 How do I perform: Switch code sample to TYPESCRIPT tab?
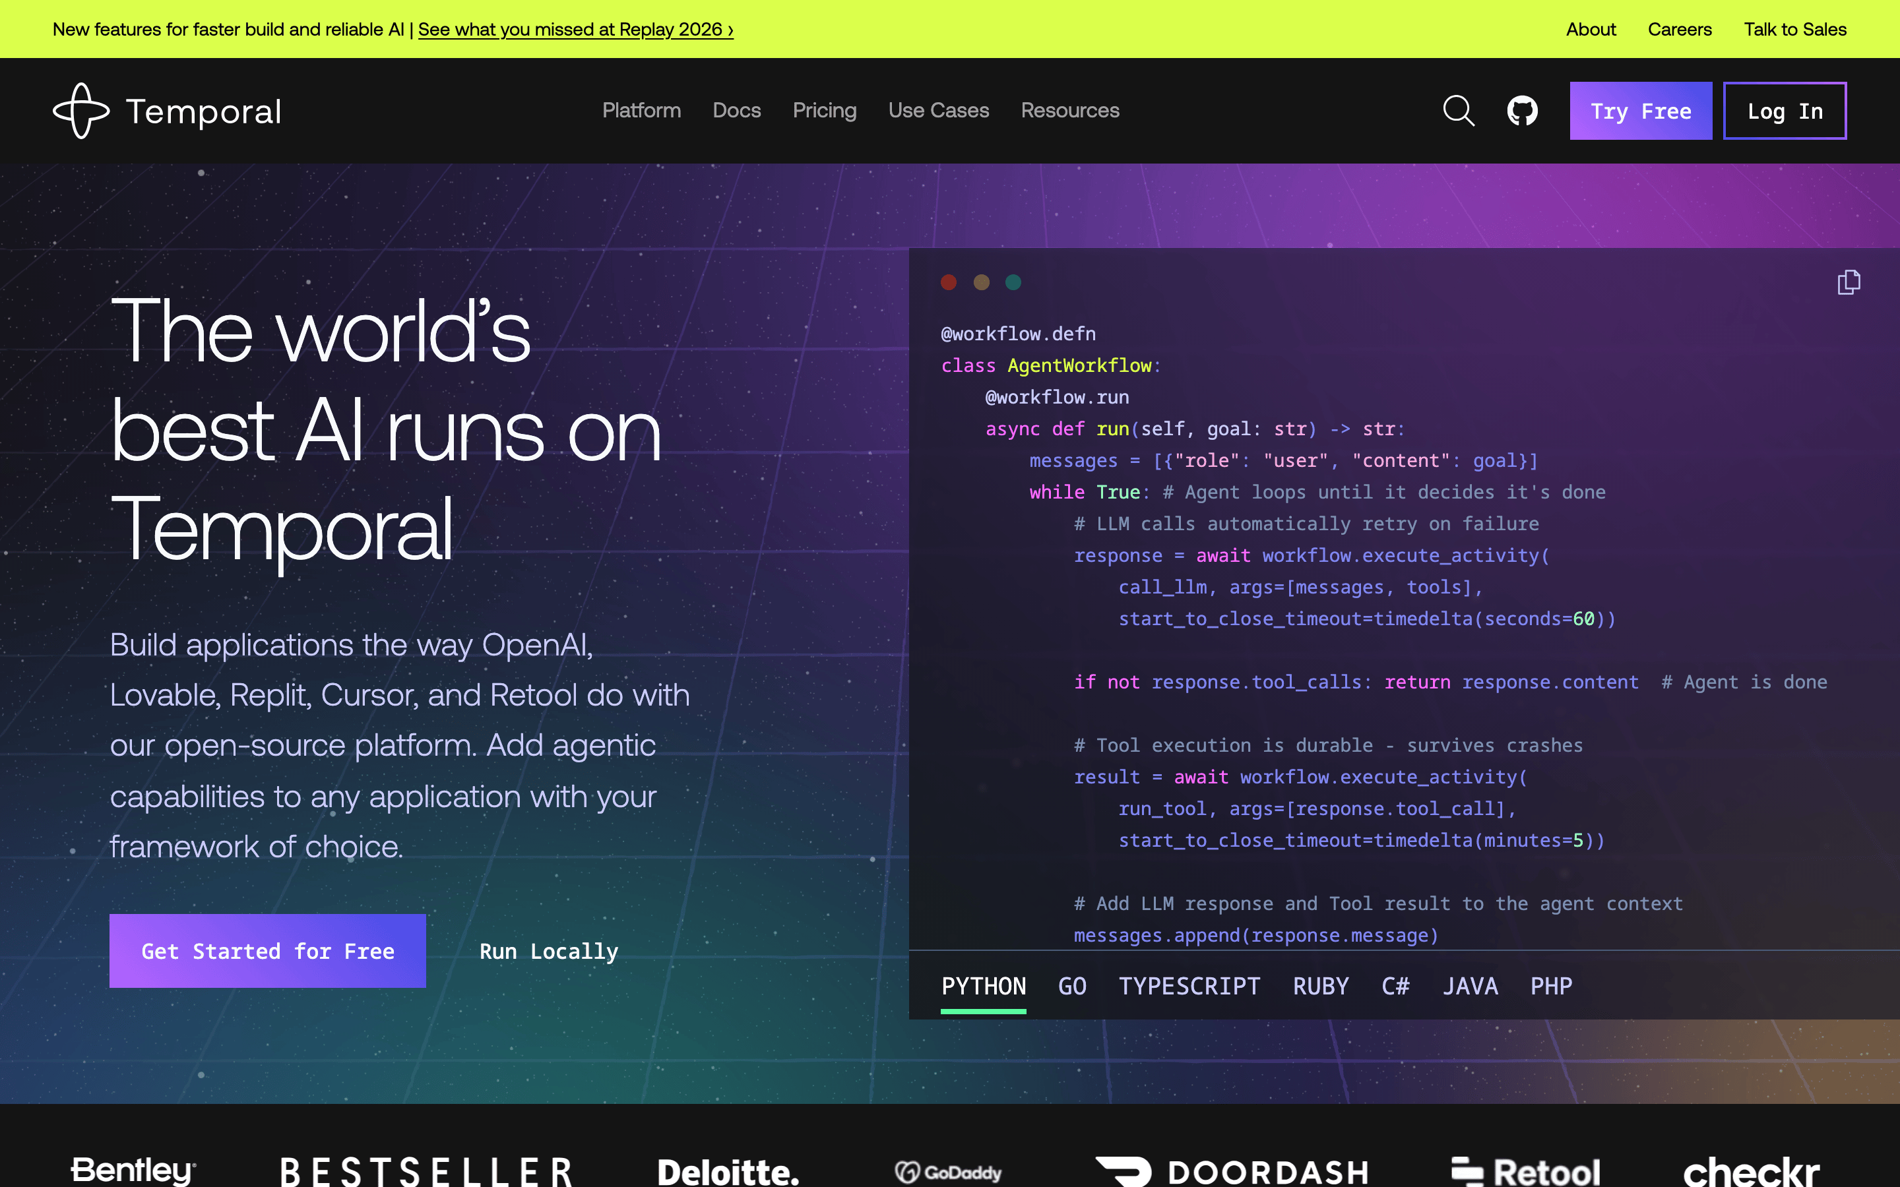pos(1189,986)
